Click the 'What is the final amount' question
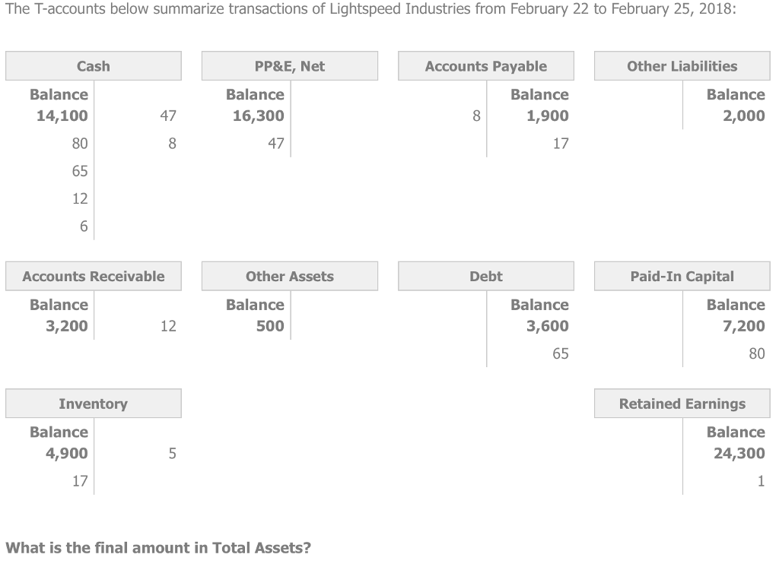The width and height of the screenshot is (779, 570). point(158,548)
